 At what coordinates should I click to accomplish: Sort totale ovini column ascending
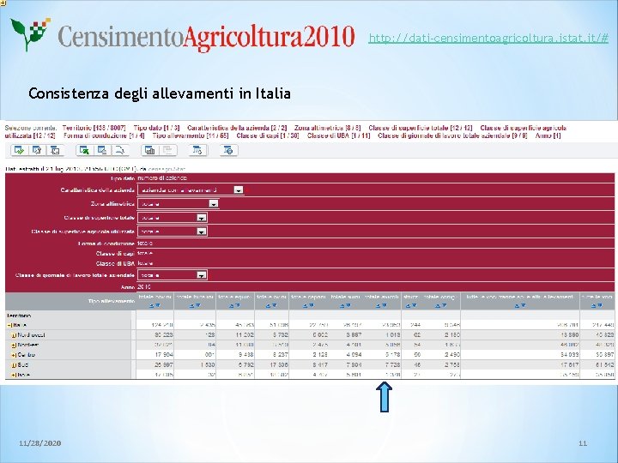(269, 305)
